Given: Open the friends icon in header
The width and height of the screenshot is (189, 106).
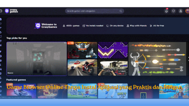Looking at the screenshot, I should pos(180,11).
